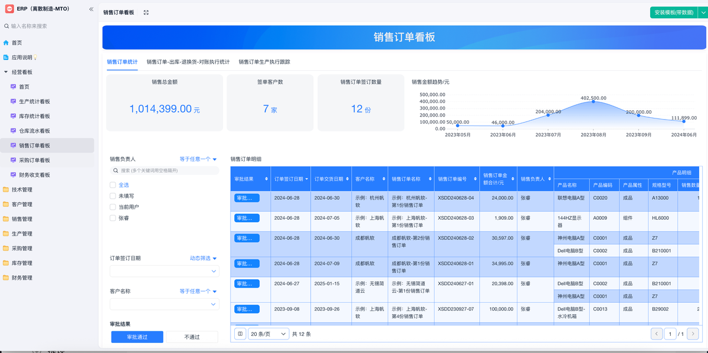This screenshot has width=708, height=353.
Task: Open 生产统计看板 dashboard icon in sidebar
Action: (x=14, y=101)
